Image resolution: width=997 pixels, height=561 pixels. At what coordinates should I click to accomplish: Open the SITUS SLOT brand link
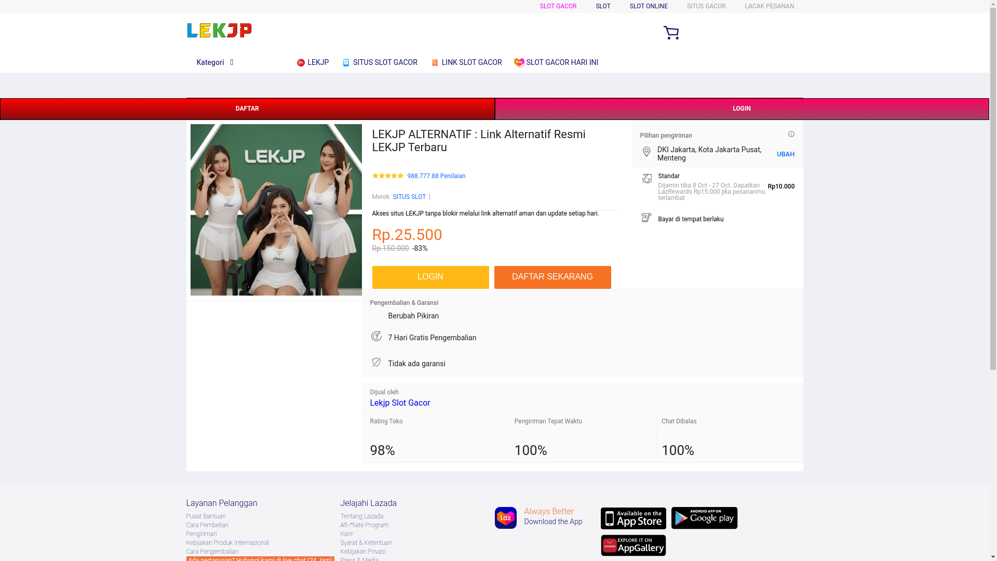409,197
